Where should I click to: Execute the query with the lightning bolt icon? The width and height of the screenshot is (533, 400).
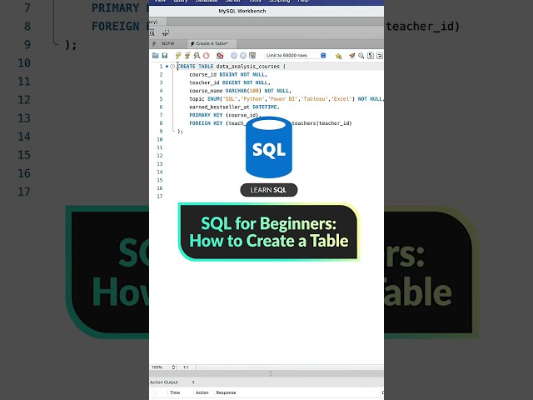click(178, 56)
